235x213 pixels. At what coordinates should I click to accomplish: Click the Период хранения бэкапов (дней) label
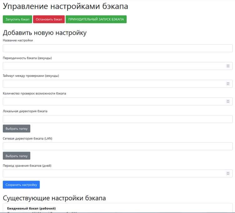pyautogui.click(x=27, y=166)
